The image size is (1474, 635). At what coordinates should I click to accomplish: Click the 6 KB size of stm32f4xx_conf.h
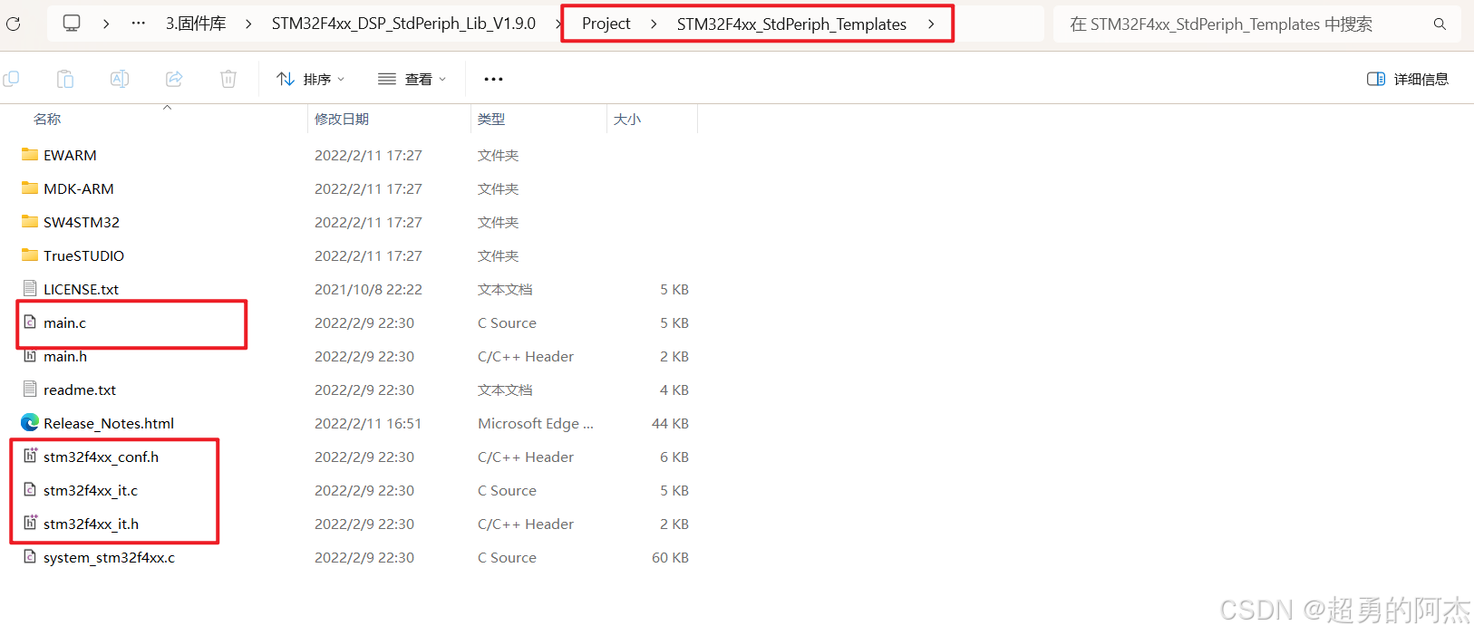click(x=674, y=457)
